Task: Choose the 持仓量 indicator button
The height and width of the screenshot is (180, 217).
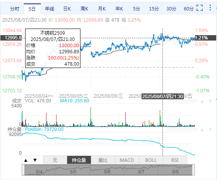Action: [79, 160]
